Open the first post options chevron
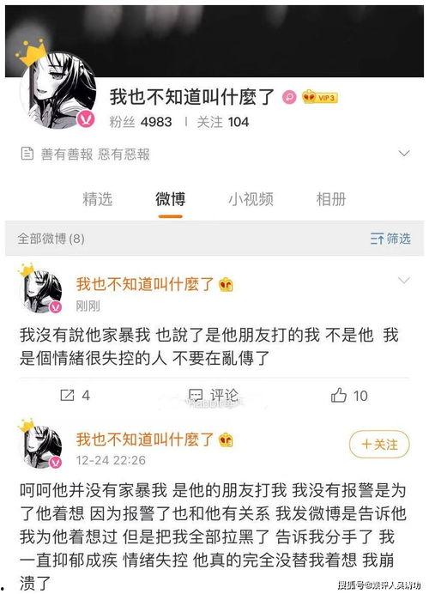Screen dimensions: 429x594 [404, 281]
